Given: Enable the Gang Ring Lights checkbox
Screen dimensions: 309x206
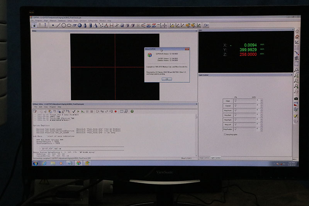Looking at the screenshot, I should (225, 134).
